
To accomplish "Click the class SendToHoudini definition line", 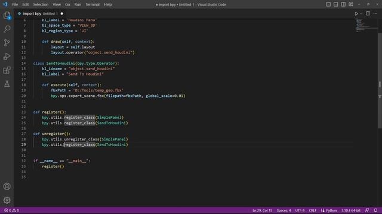I will point(76,64).
